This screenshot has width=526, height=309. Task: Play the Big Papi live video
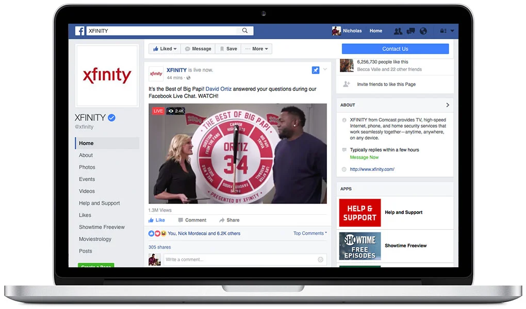pyautogui.click(x=238, y=153)
